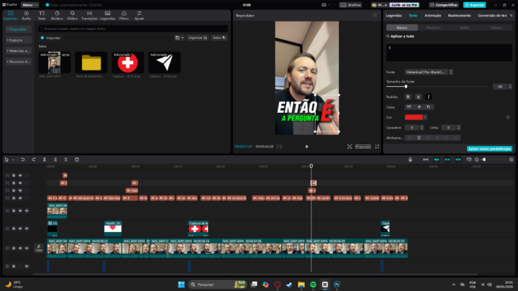Expand the text color dropdown arrow
This screenshot has height=291, width=518.
click(x=425, y=116)
